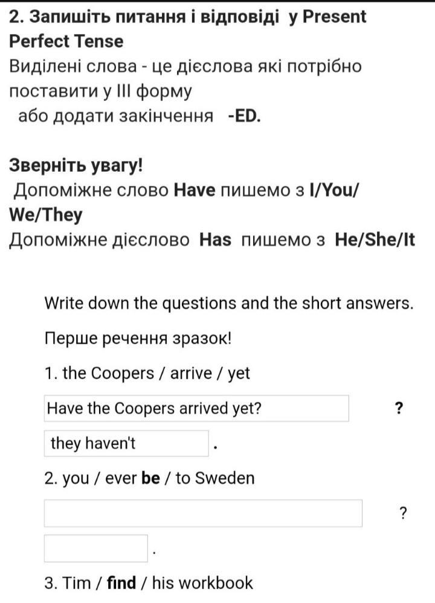This screenshot has height=603, width=435.
Task: Focus the empty short answer field for sentence 2
Action: 96,549
